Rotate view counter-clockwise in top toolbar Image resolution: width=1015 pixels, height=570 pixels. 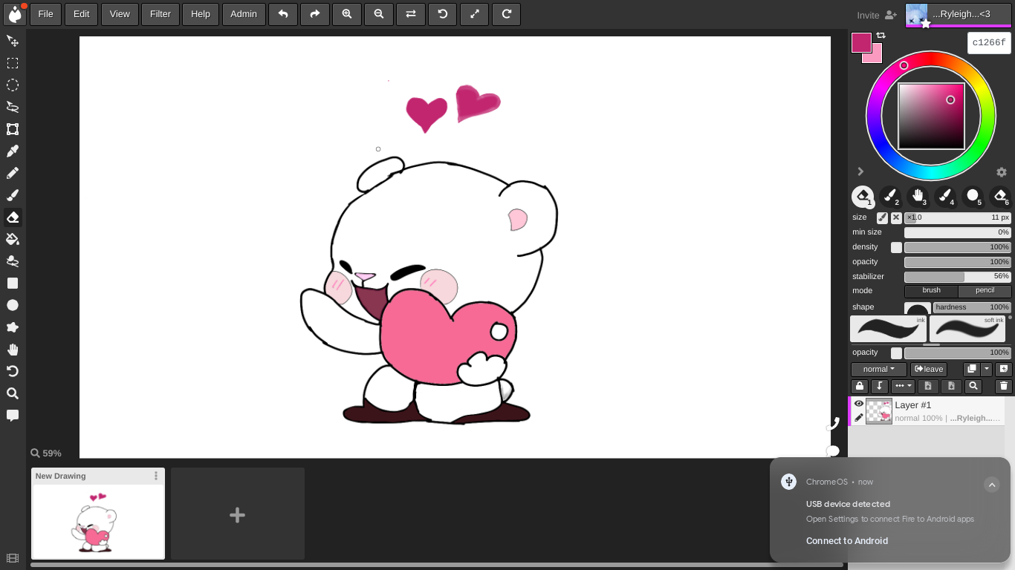pos(443,14)
